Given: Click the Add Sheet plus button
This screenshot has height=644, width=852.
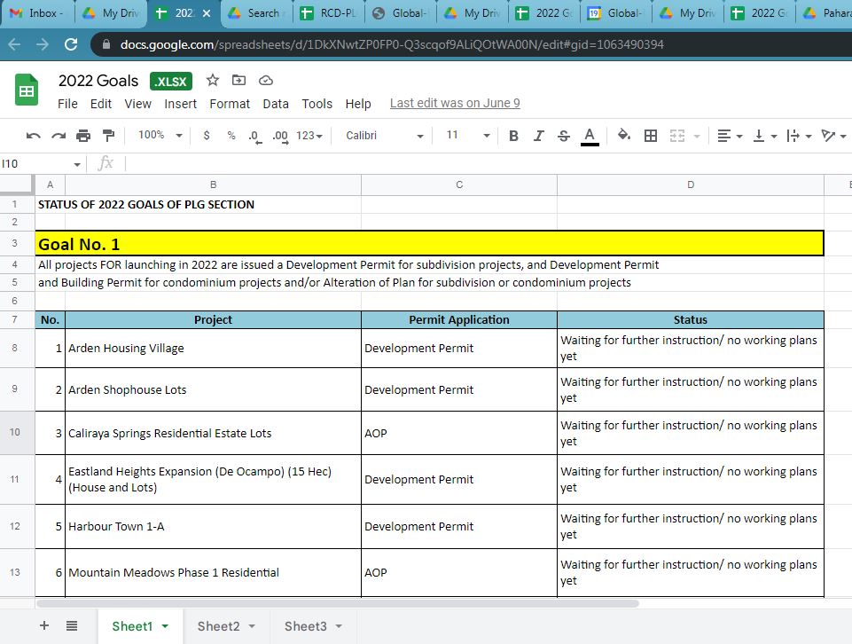Looking at the screenshot, I should (44, 626).
